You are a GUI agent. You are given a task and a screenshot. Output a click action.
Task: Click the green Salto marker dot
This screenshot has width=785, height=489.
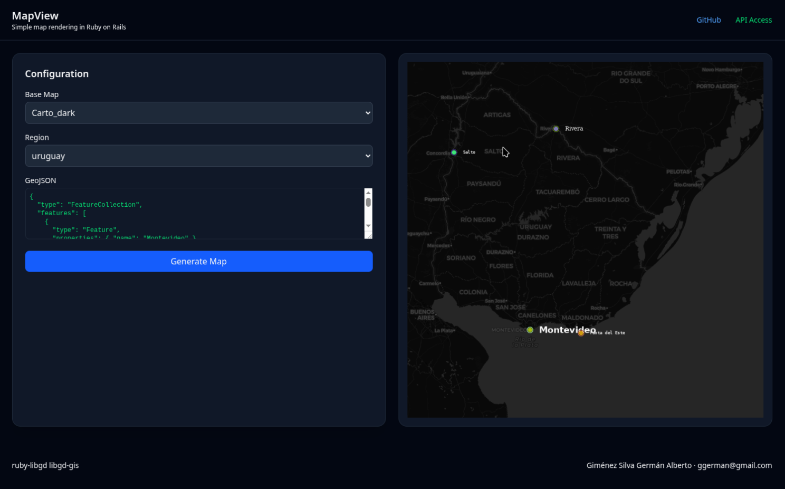pyautogui.click(x=454, y=152)
